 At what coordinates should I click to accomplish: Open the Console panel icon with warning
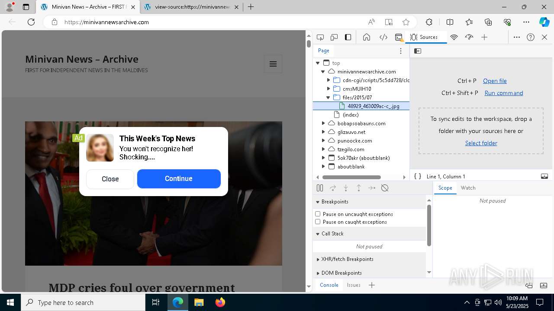399,37
